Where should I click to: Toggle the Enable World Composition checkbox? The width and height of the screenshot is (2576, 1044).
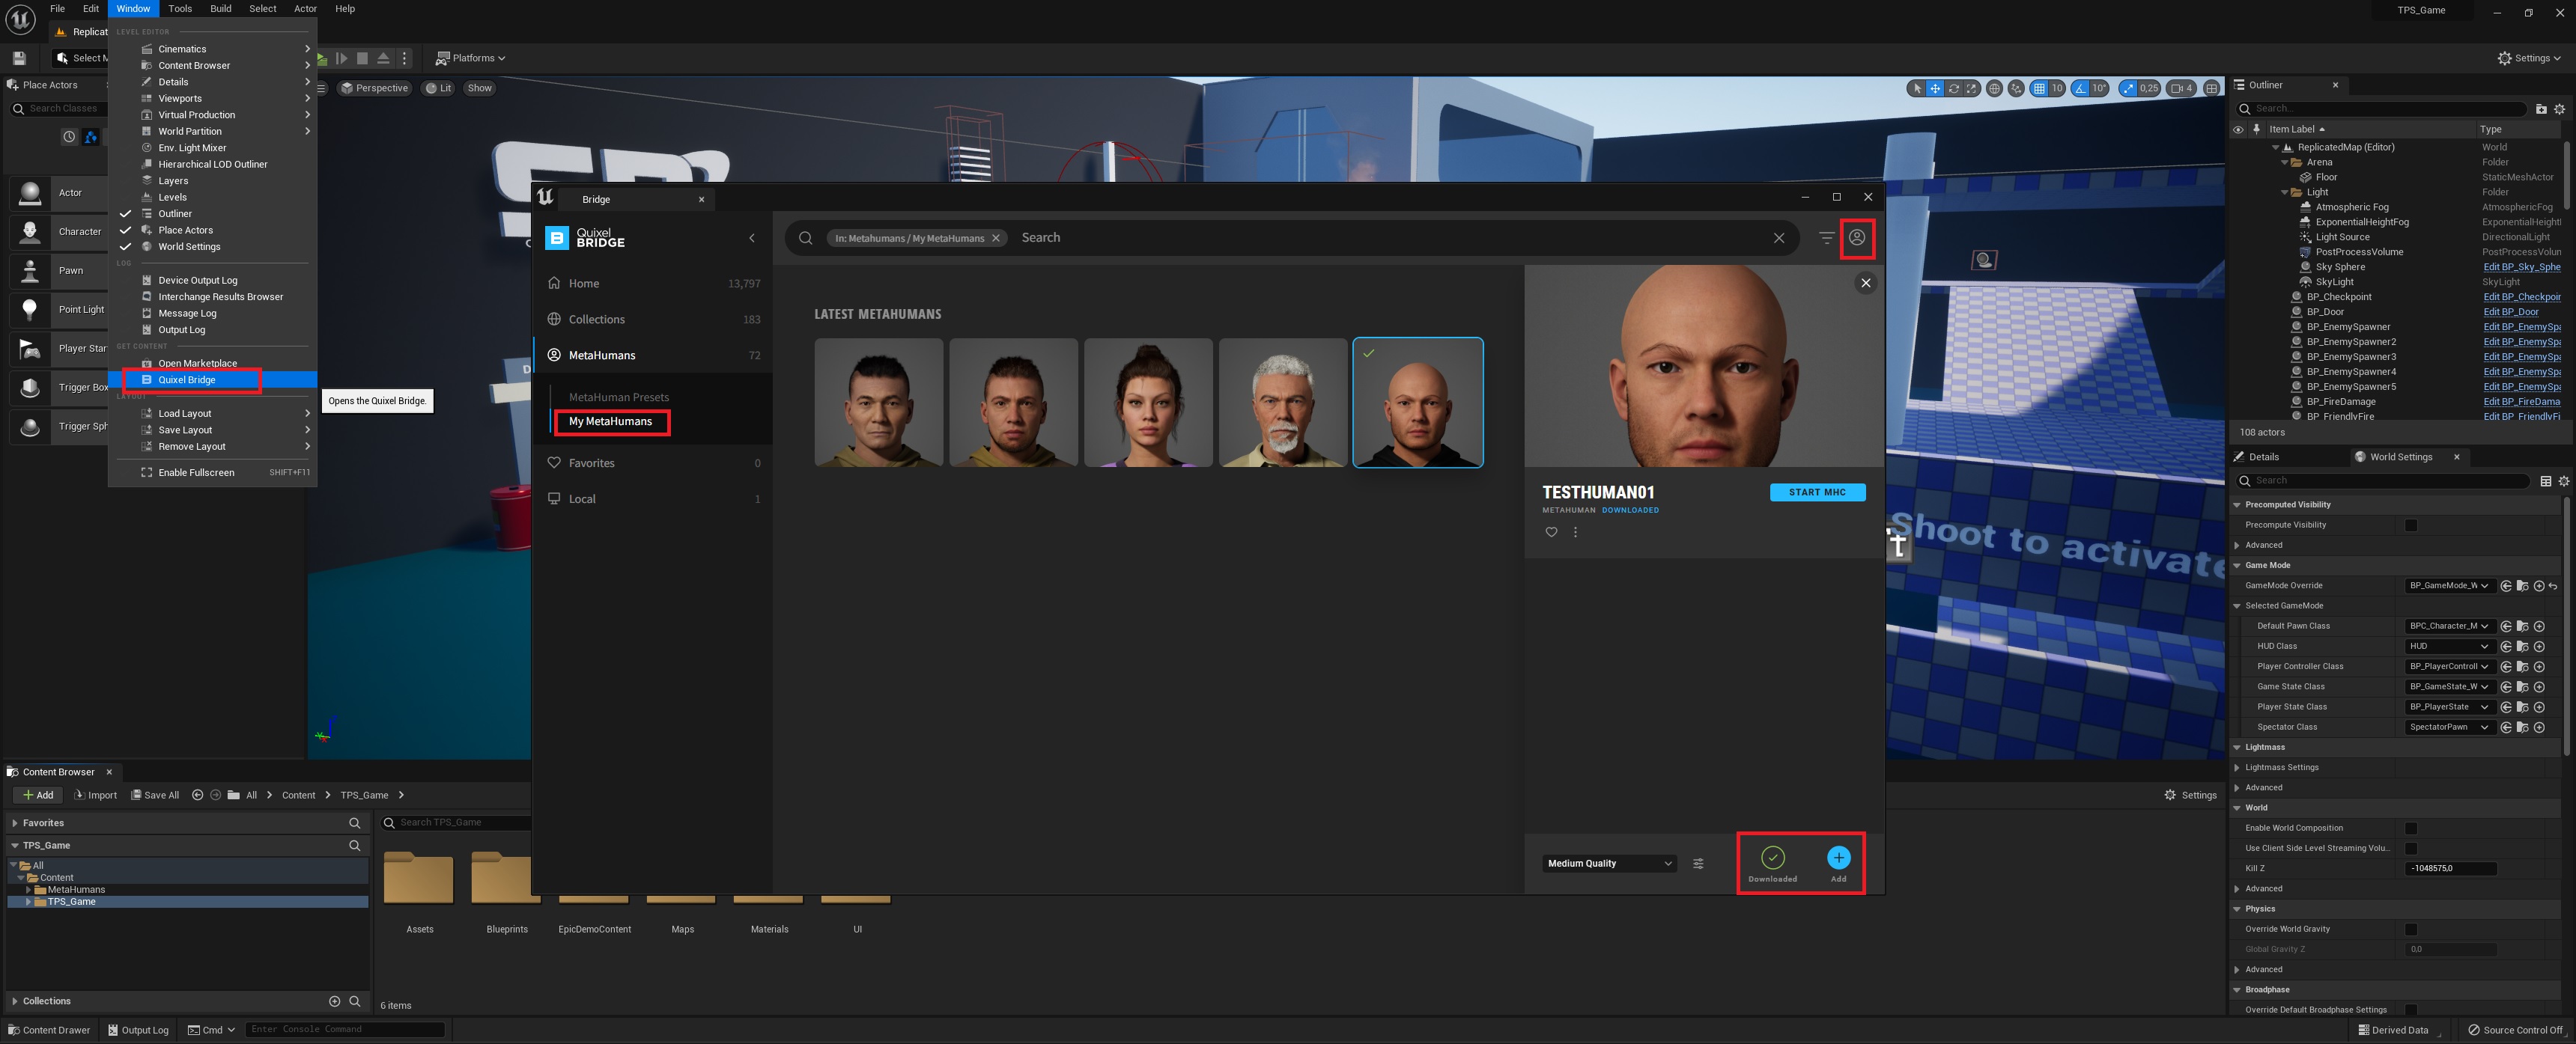[2410, 828]
